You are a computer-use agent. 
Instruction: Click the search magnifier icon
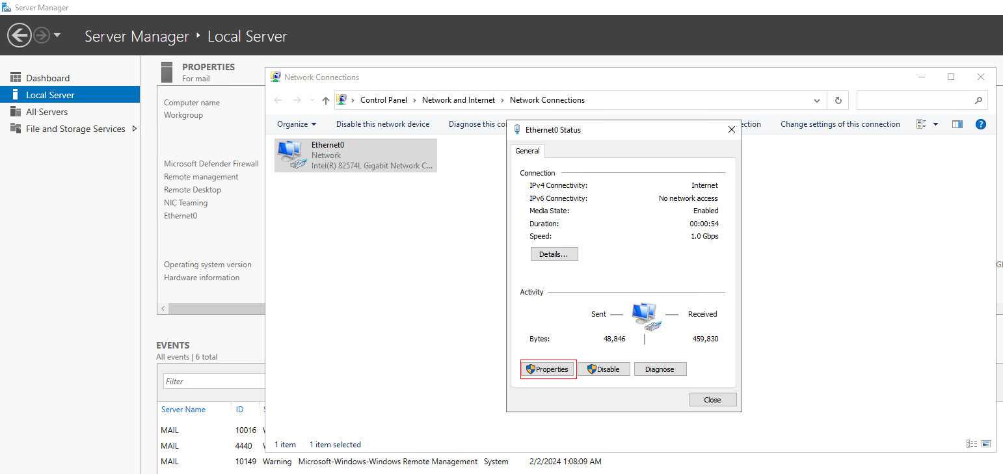tap(978, 101)
